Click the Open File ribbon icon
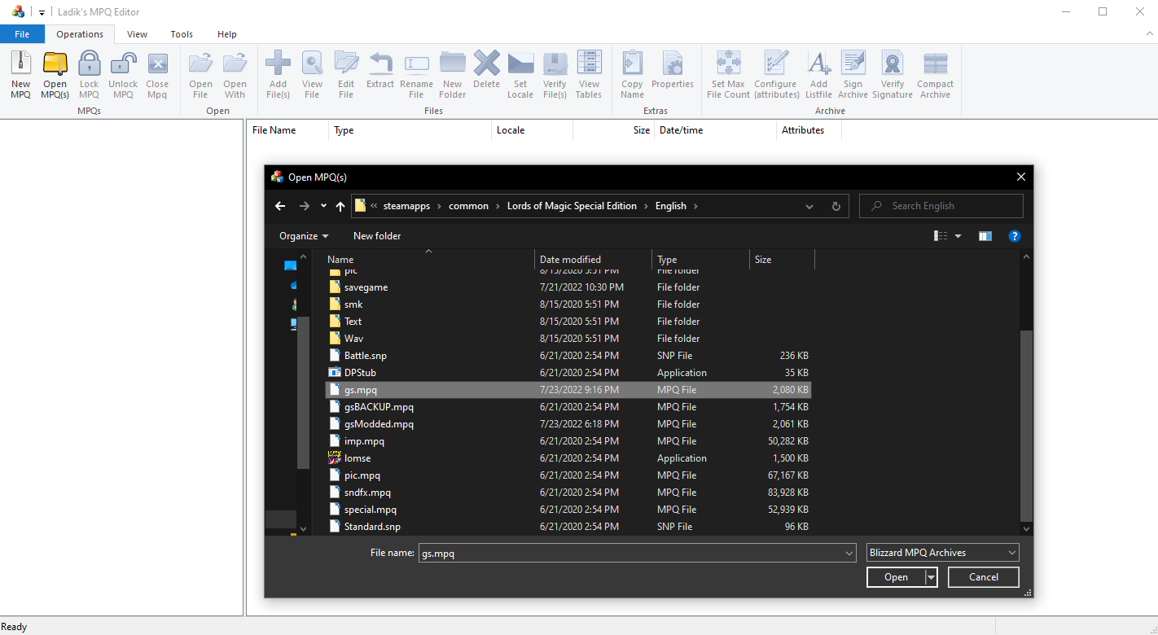 pyautogui.click(x=200, y=63)
